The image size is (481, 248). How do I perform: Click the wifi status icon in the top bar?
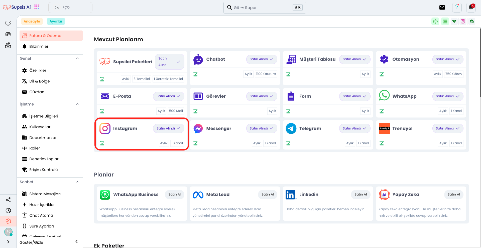point(454,21)
